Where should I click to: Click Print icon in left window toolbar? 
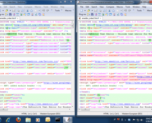point(18,10)
